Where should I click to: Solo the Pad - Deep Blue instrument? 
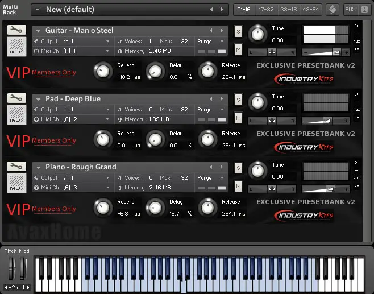pos(238,100)
